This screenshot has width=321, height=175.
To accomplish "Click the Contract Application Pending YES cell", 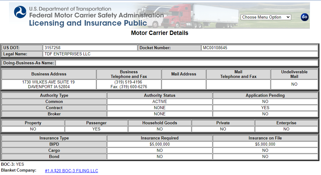I will coord(265,108).
